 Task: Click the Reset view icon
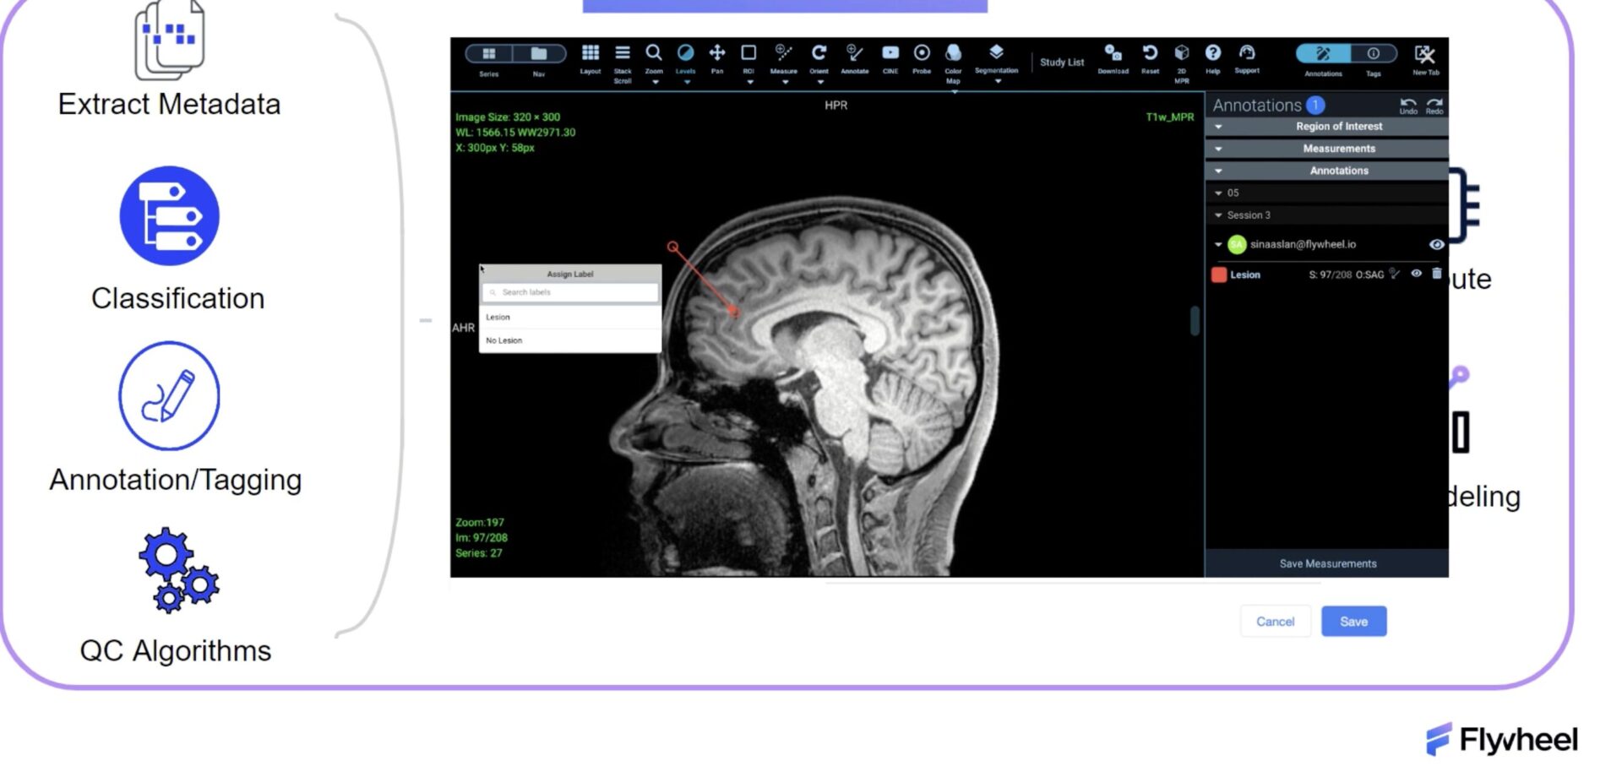1150,54
